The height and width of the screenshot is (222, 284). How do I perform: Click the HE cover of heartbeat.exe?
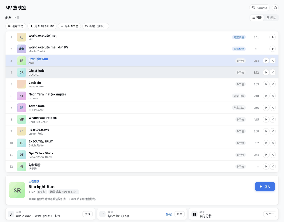(21, 131)
